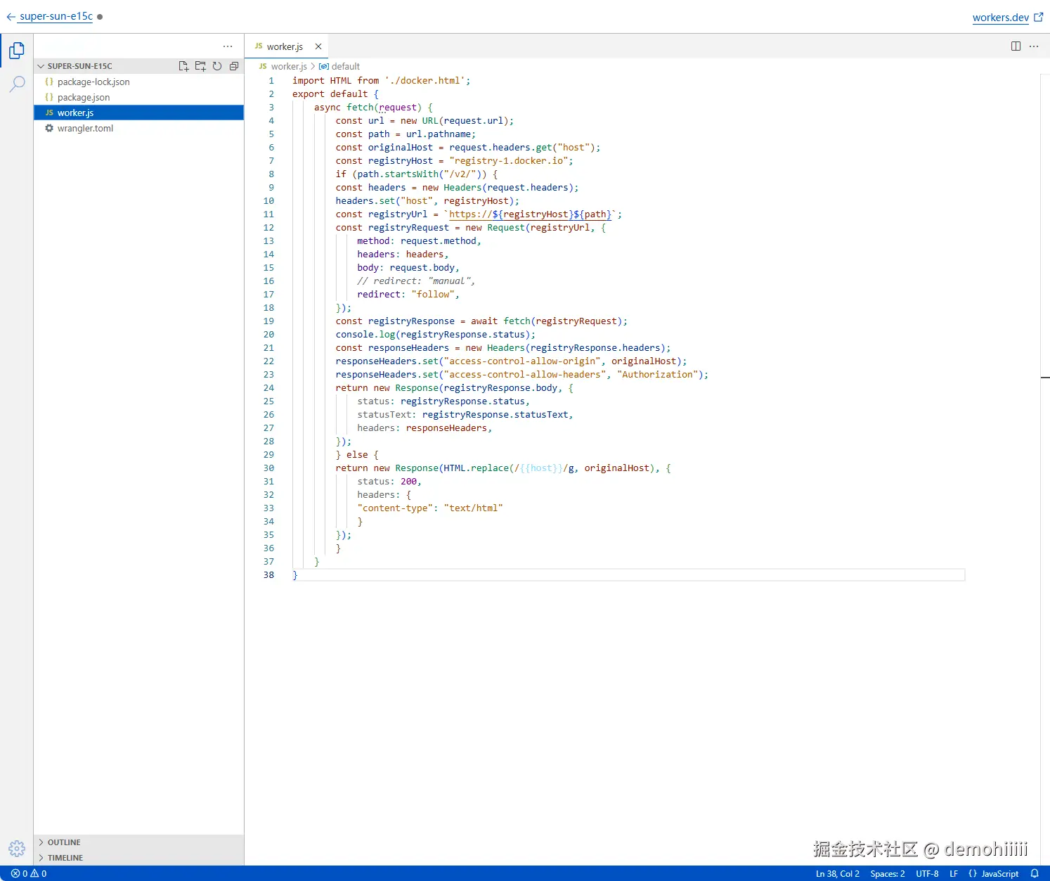This screenshot has width=1050, height=881.
Task: Open wrangler.toml in the explorer
Action: point(139,128)
